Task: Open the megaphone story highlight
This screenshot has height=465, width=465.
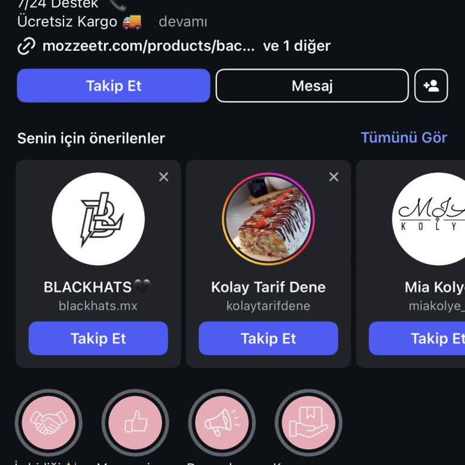Action: point(222,422)
